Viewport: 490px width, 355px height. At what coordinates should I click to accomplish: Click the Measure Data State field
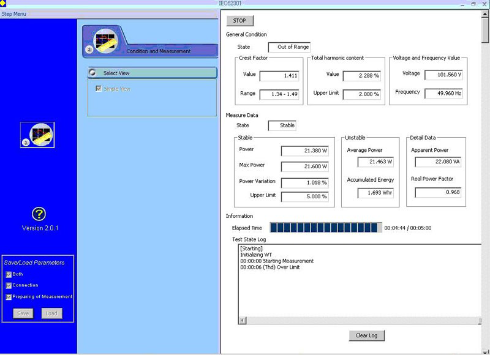pos(282,125)
